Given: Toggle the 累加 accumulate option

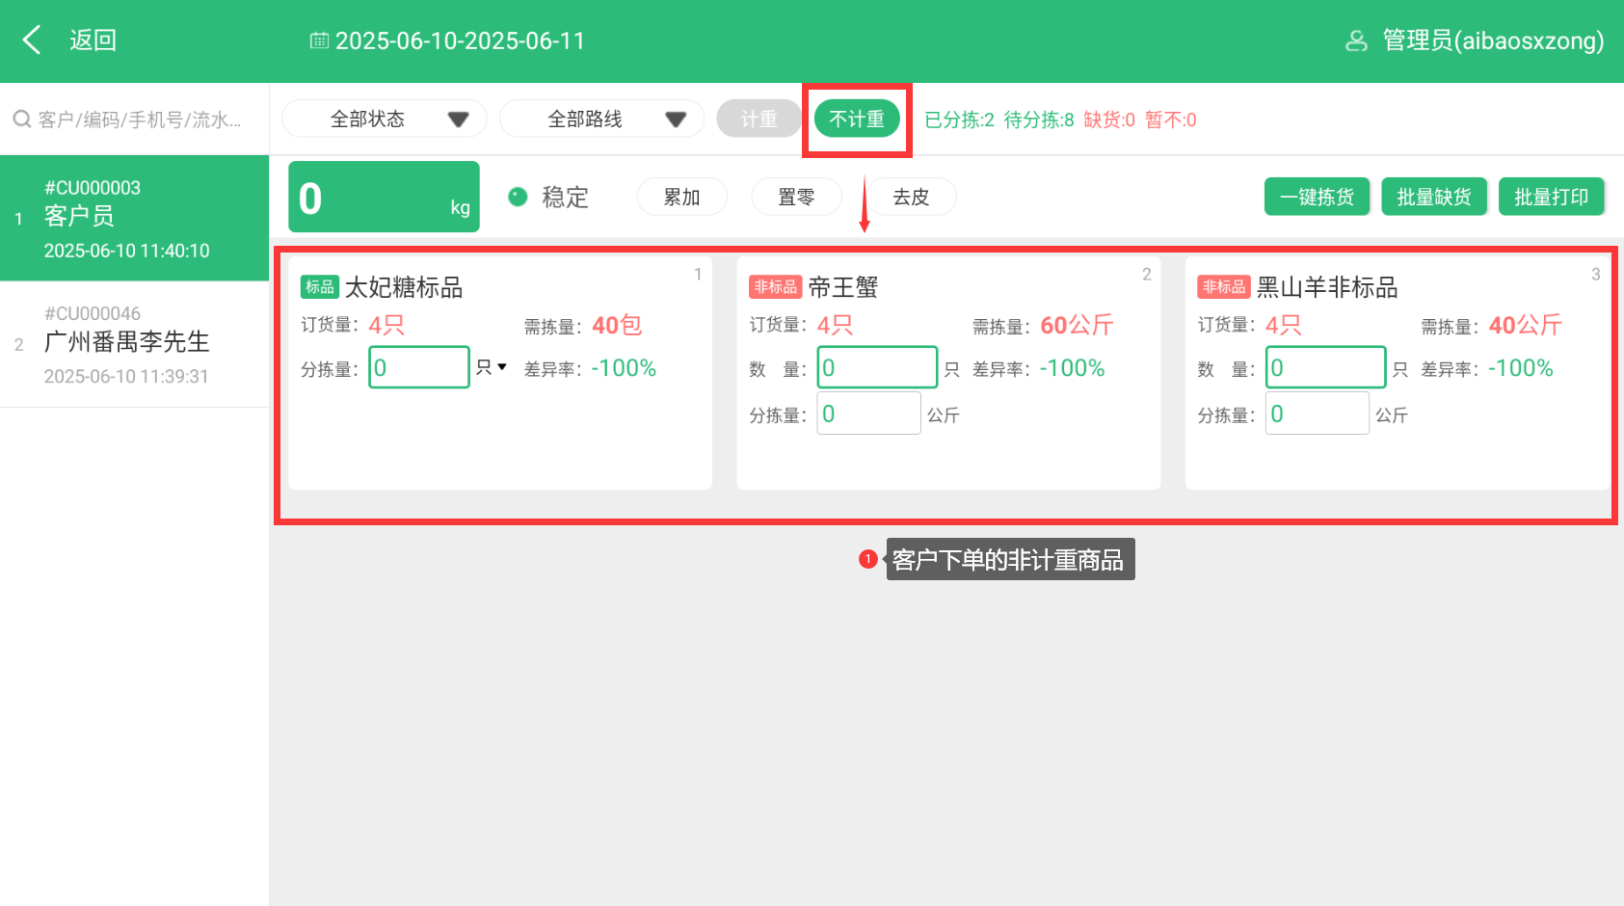Looking at the screenshot, I should click(681, 197).
